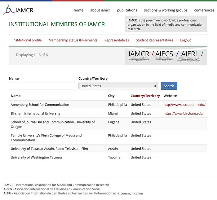Open the bircham.edu website link
Image resolution: width=217 pixels, height=200 pixels.
click(183, 114)
